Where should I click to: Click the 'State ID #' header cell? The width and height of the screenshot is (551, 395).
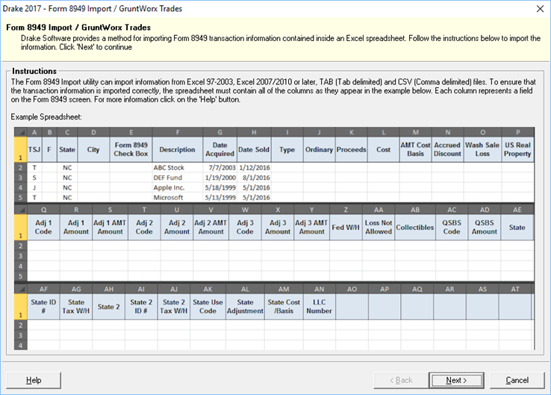point(43,306)
